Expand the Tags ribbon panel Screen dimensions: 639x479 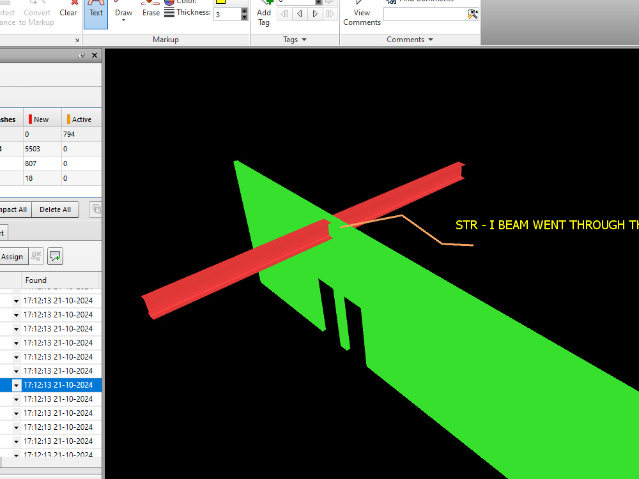(x=295, y=40)
